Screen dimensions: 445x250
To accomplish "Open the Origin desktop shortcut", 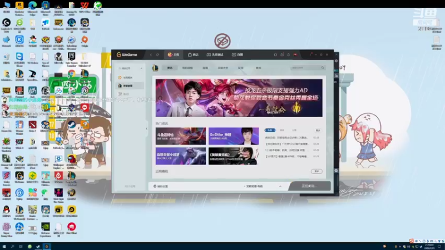I will 85,42.
